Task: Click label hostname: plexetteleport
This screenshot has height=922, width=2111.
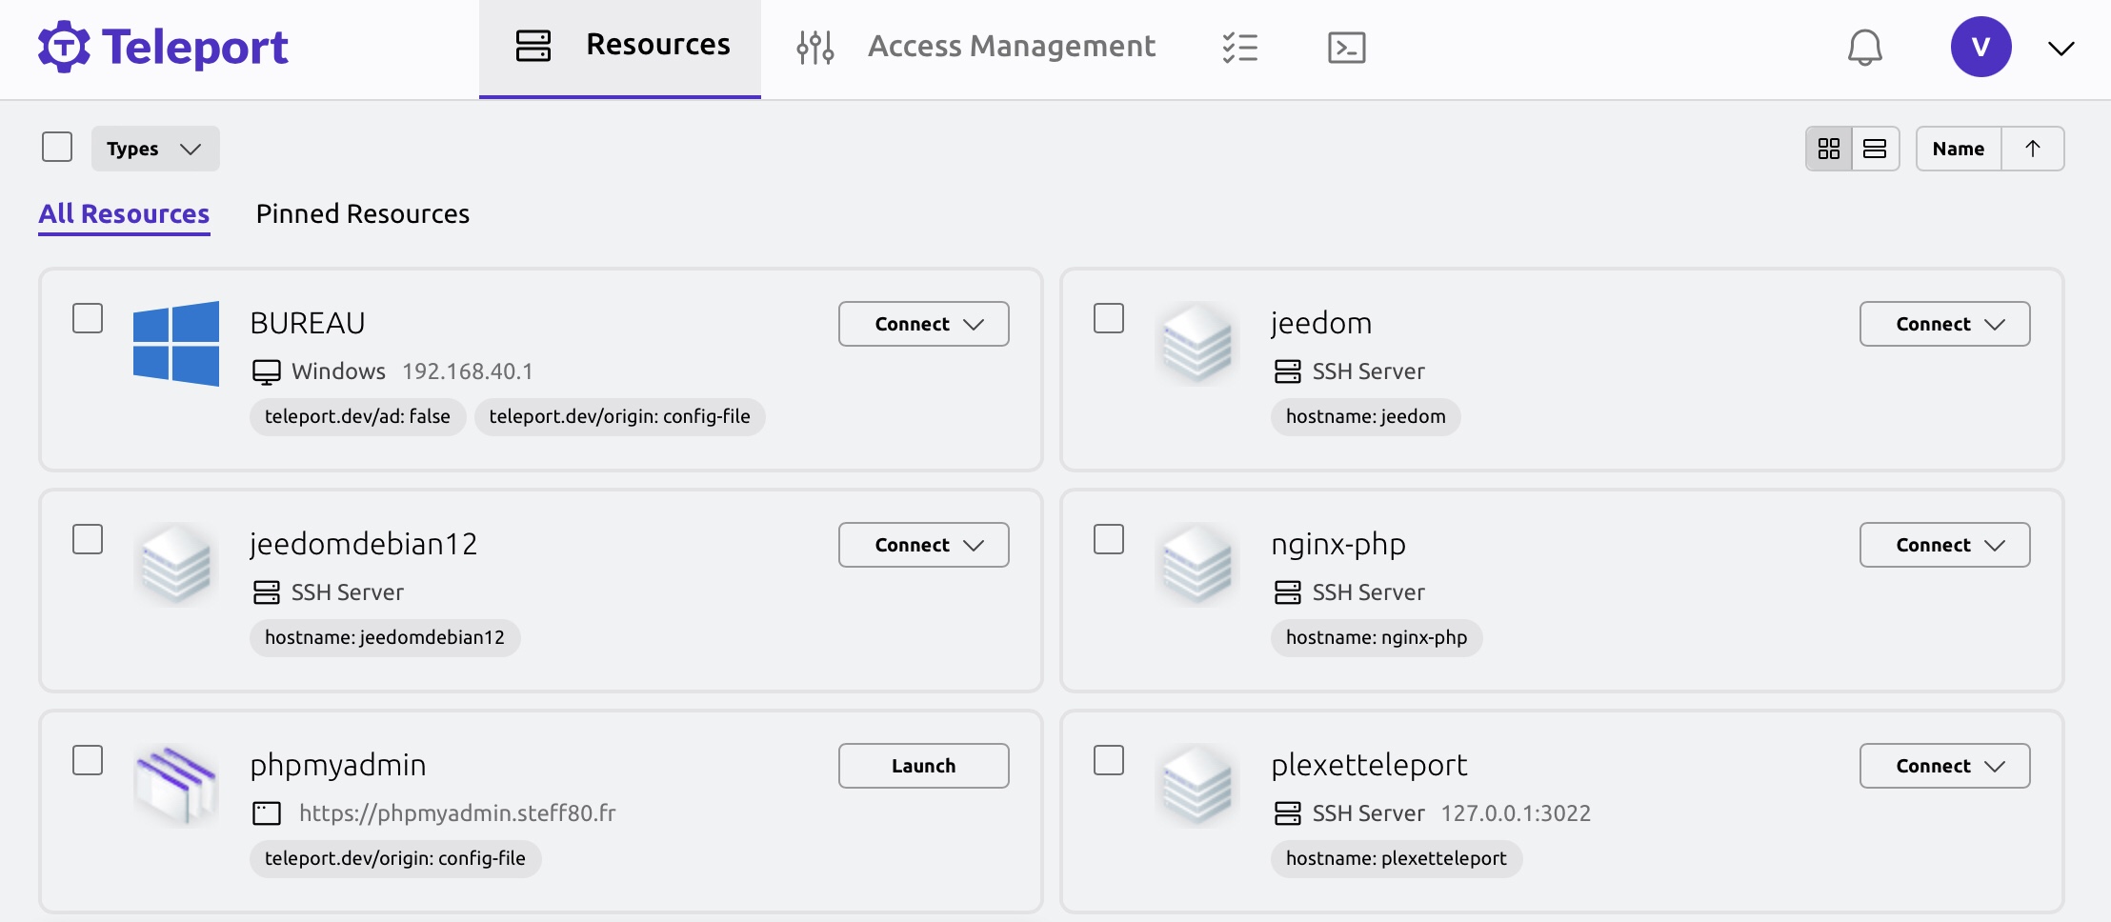Action: [x=1397, y=858]
